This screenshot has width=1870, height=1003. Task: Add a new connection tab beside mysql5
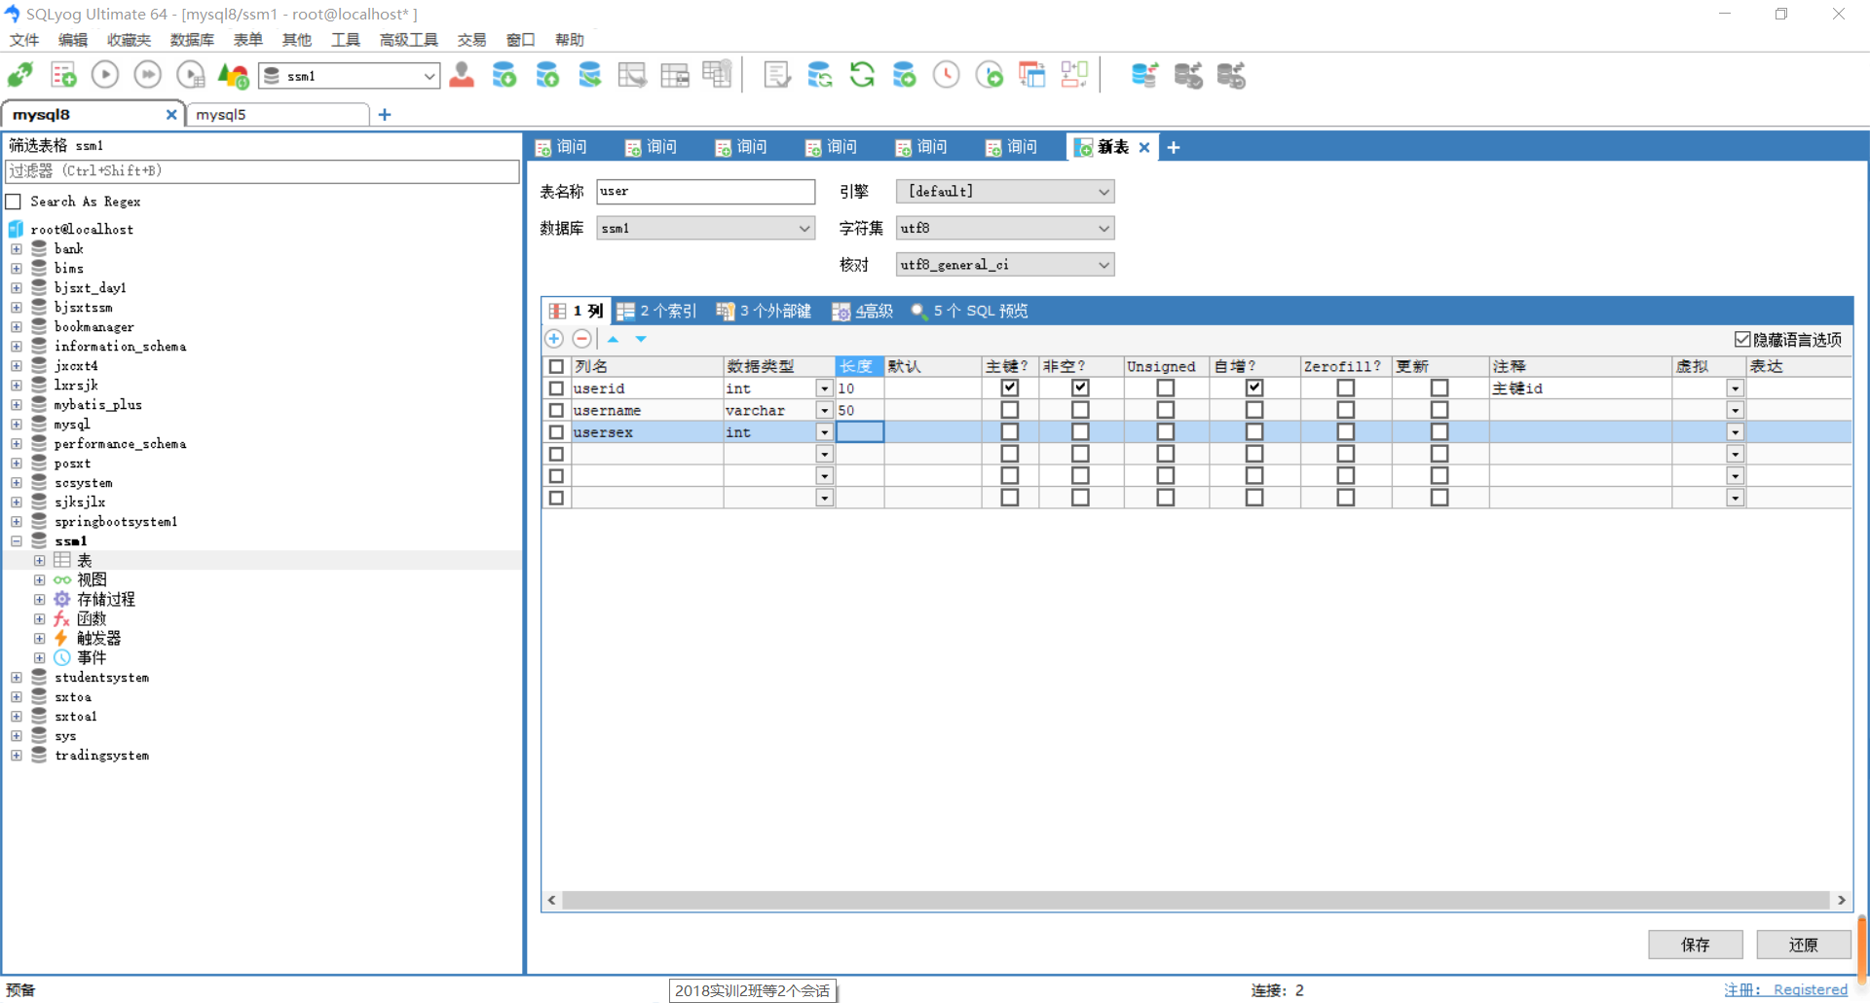coord(385,114)
